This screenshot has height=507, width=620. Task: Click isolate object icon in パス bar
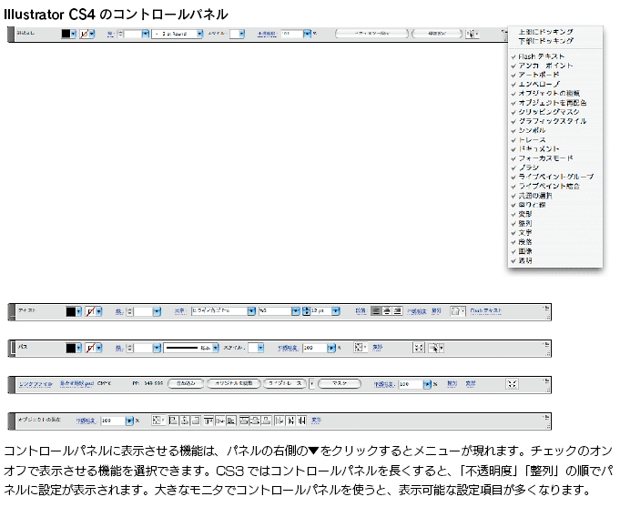419,348
